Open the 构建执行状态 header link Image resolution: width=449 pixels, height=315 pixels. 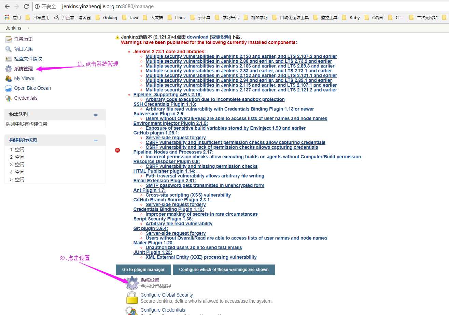[23, 140]
